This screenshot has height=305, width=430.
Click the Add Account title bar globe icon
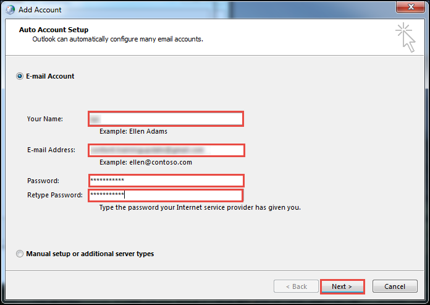click(x=11, y=9)
